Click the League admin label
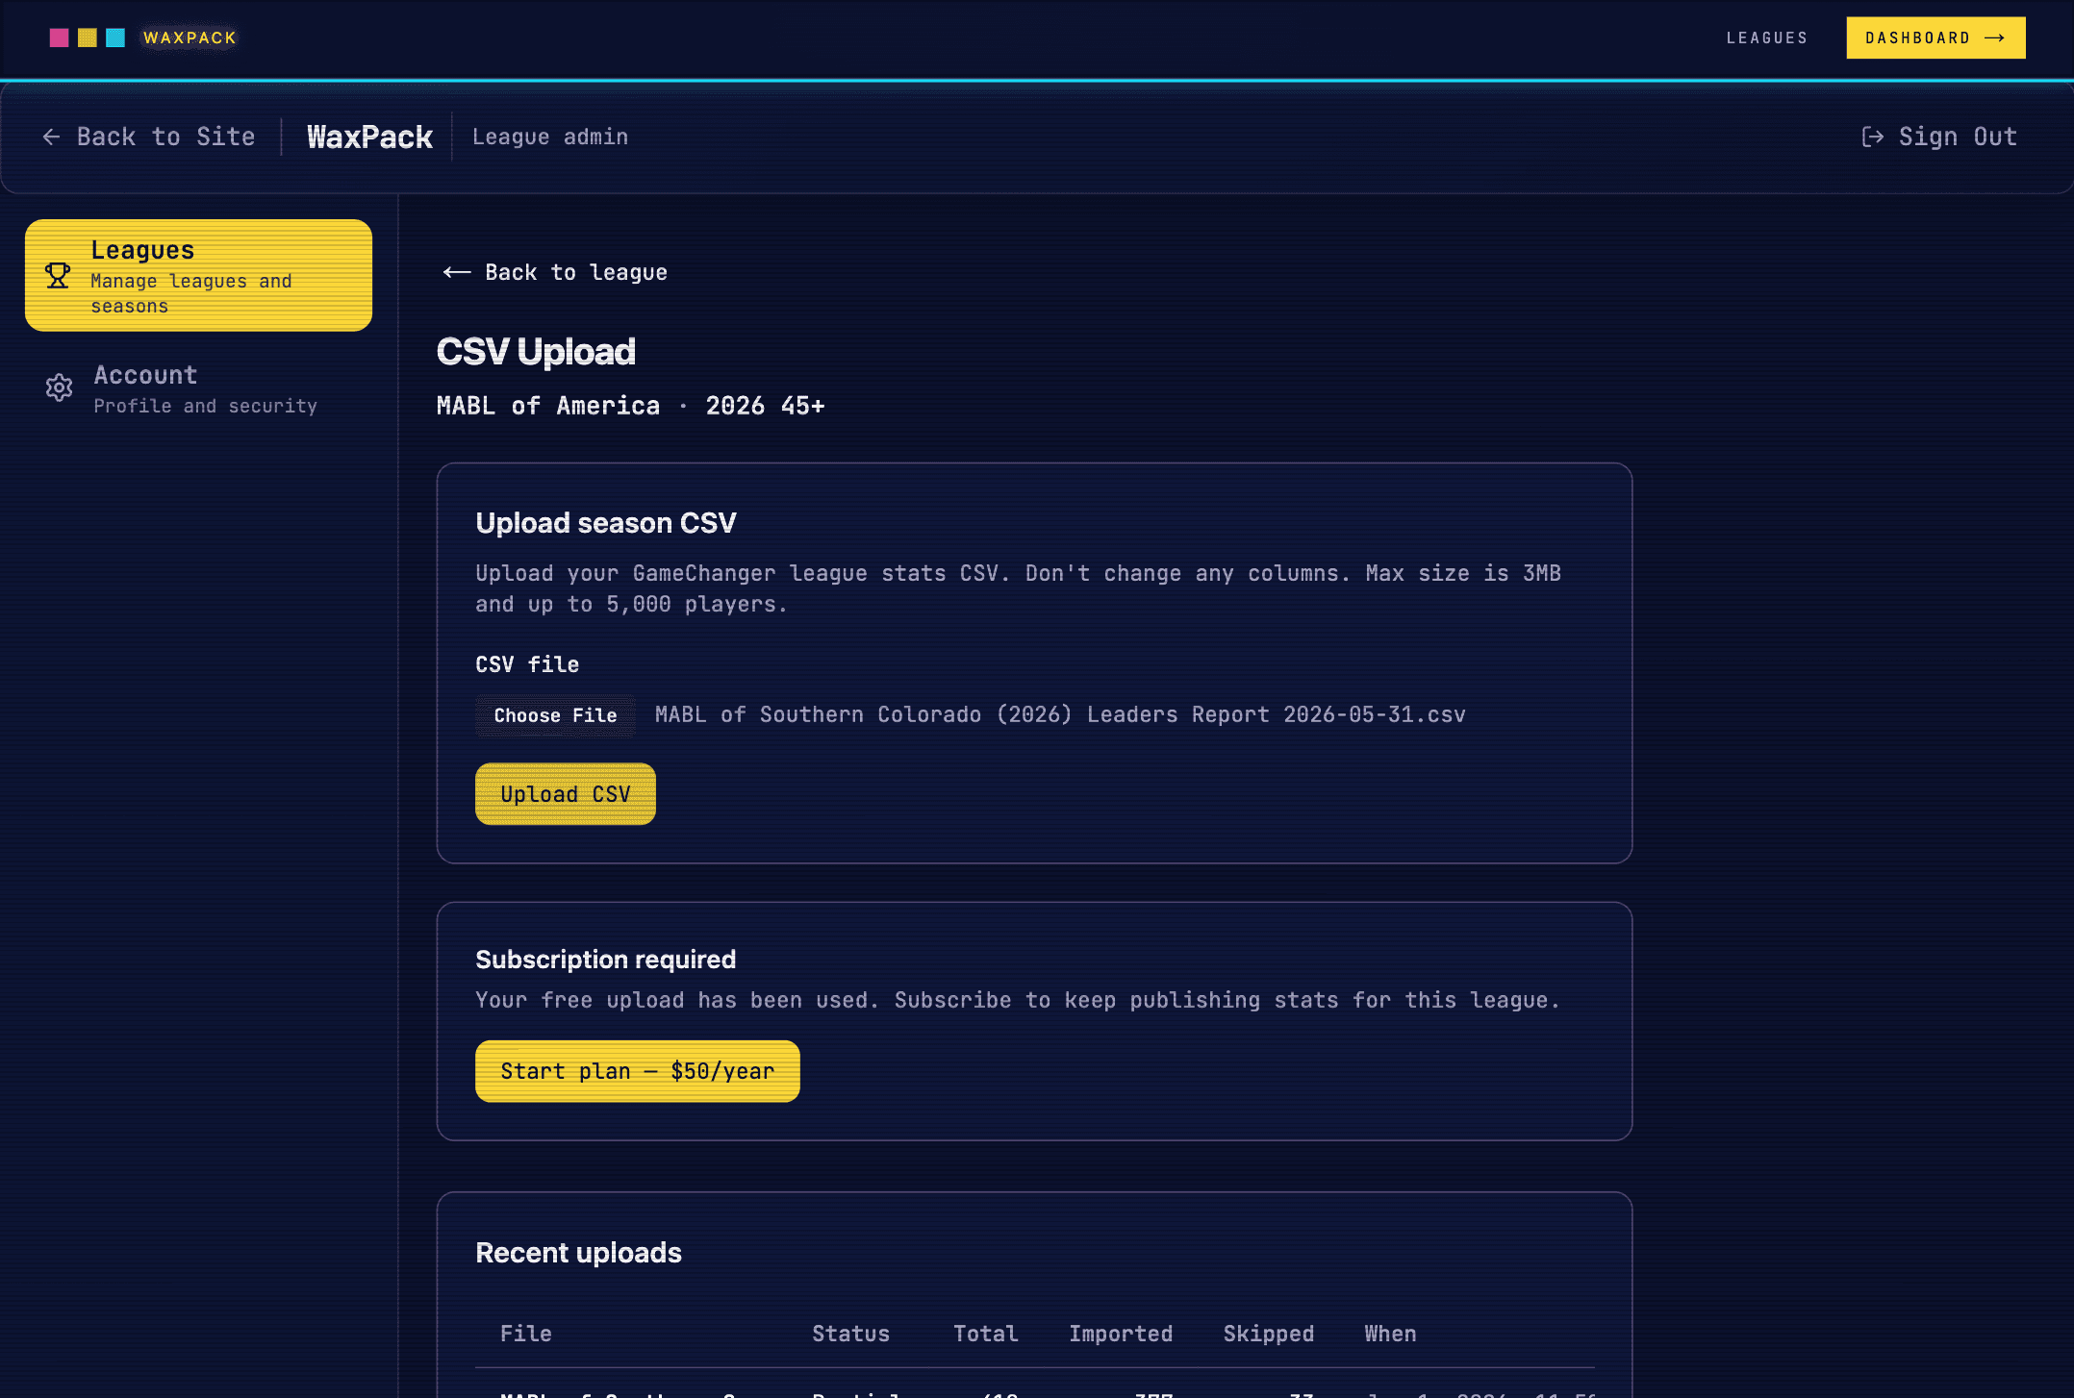The height and width of the screenshot is (1398, 2074). (550, 137)
